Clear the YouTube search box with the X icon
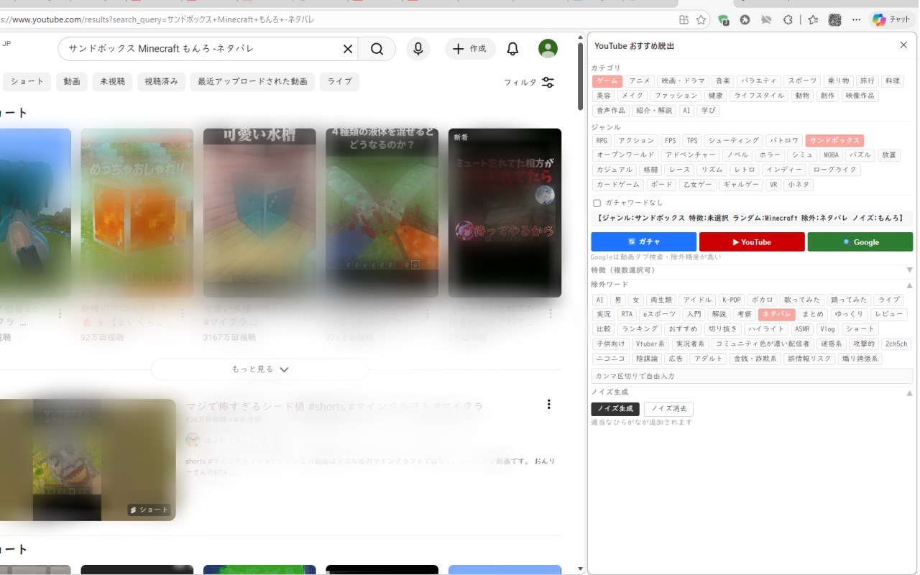Image resolution: width=920 pixels, height=575 pixels. click(x=348, y=49)
